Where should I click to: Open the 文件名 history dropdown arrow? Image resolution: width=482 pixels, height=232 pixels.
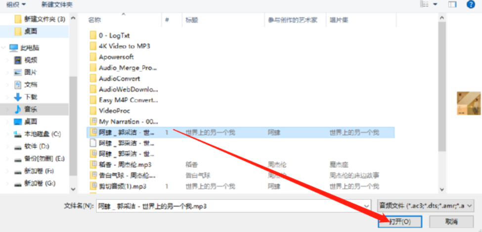(366, 206)
